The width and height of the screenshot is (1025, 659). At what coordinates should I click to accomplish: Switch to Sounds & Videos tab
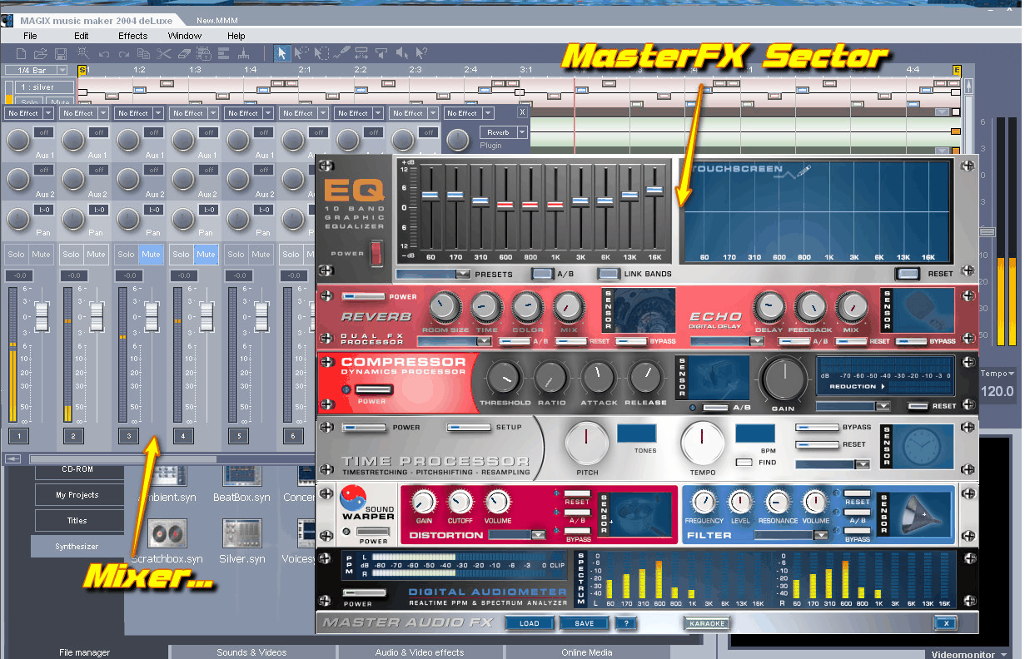(251, 652)
